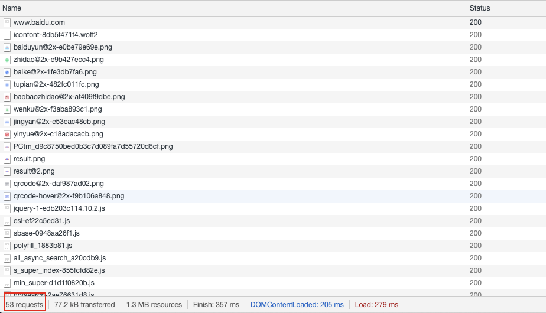Click the qrcode-hover@2x image icon
The width and height of the screenshot is (546, 313).
point(7,196)
